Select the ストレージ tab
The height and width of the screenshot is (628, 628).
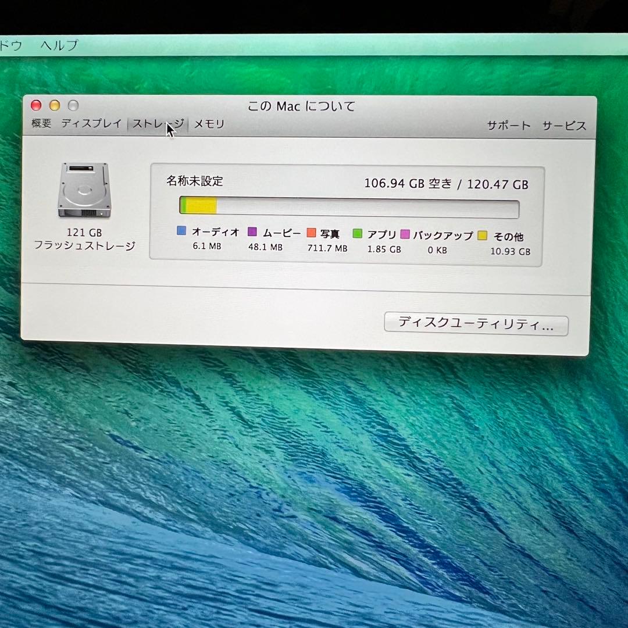(158, 123)
